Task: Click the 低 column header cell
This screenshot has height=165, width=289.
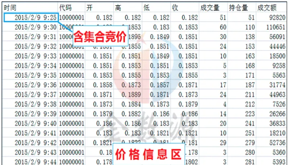Action: pyautogui.click(x=156, y=8)
